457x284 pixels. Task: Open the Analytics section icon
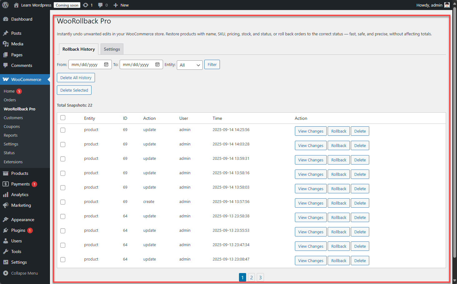coord(6,195)
